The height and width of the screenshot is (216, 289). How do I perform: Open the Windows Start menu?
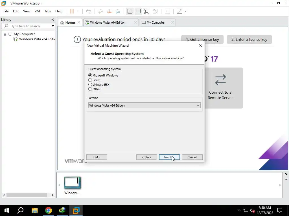(7, 210)
